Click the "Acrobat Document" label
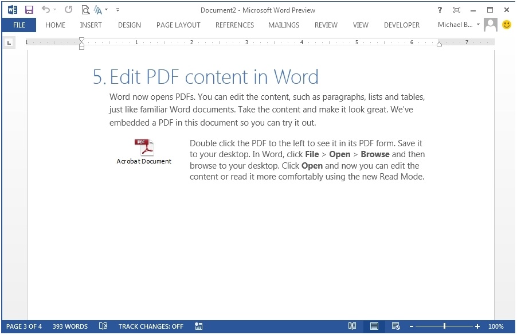The height and width of the screenshot is (335, 517). click(x=144, y=161)
